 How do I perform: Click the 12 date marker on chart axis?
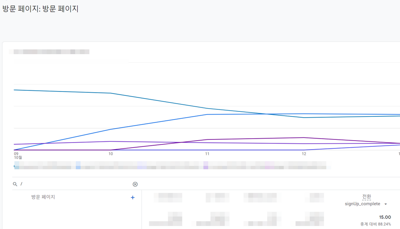(x=304, y=154)
